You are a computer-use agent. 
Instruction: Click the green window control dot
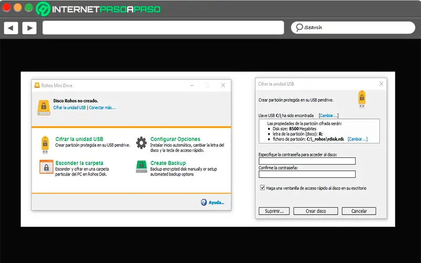click(x=28, y=7)
